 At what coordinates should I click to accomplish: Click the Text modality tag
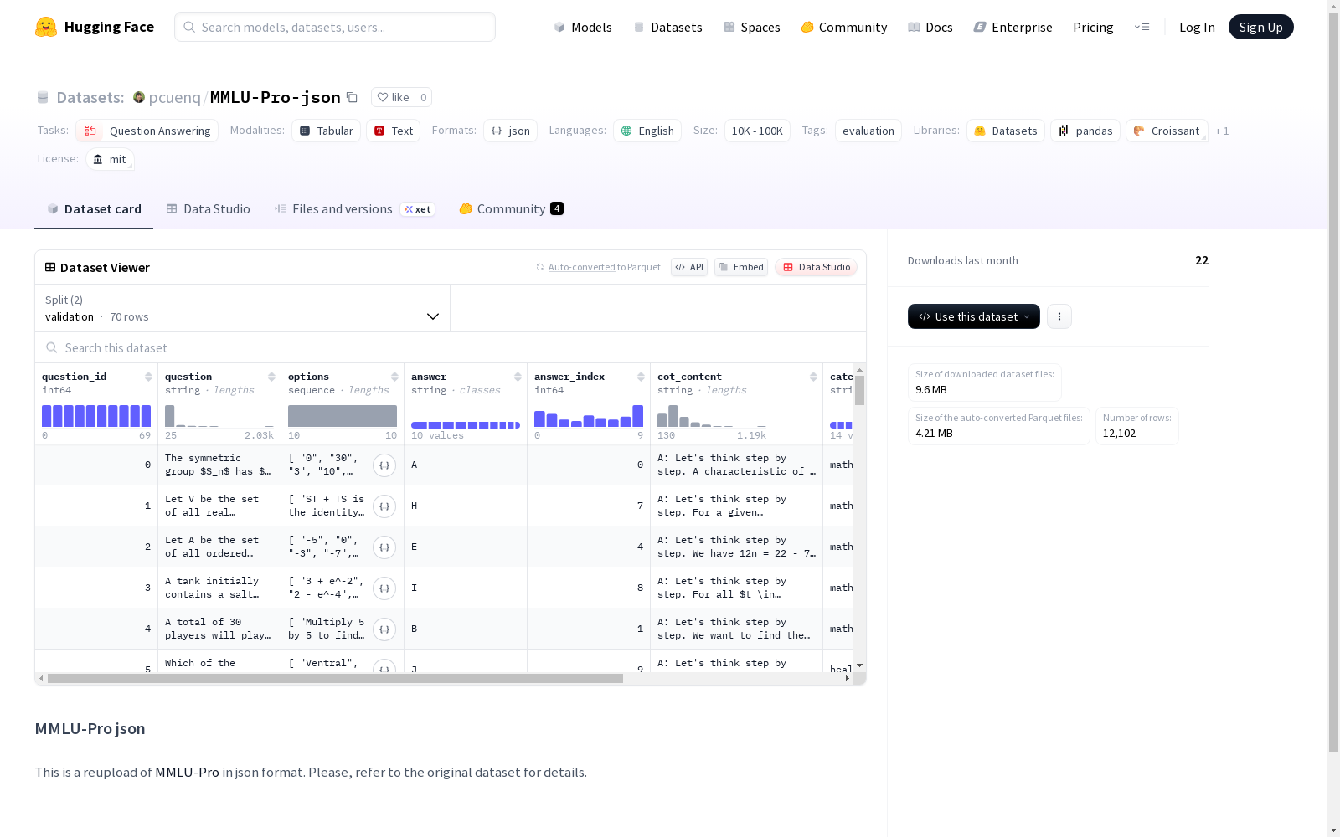click(x=394, y=131)
